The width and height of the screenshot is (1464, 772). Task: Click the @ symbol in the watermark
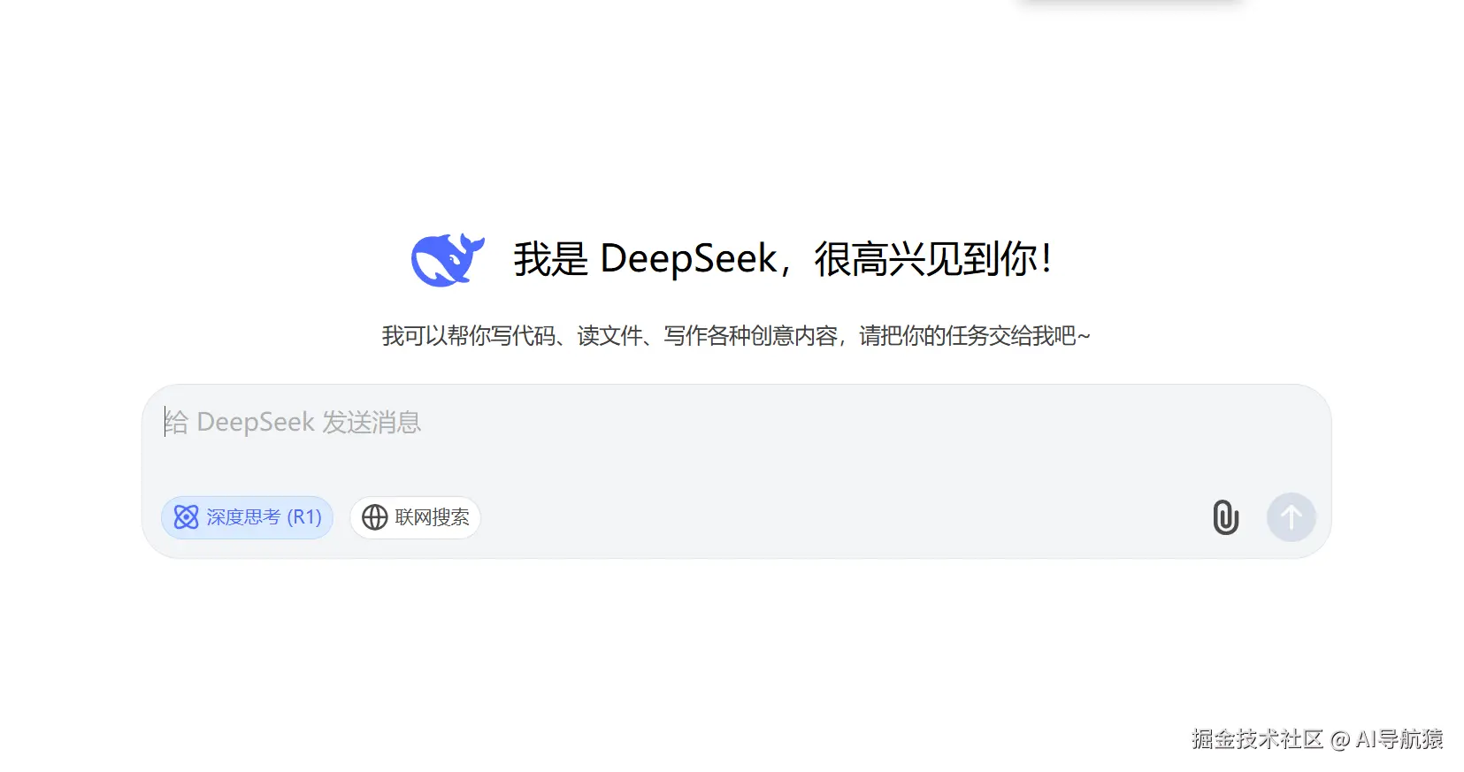click(1339, 740)
